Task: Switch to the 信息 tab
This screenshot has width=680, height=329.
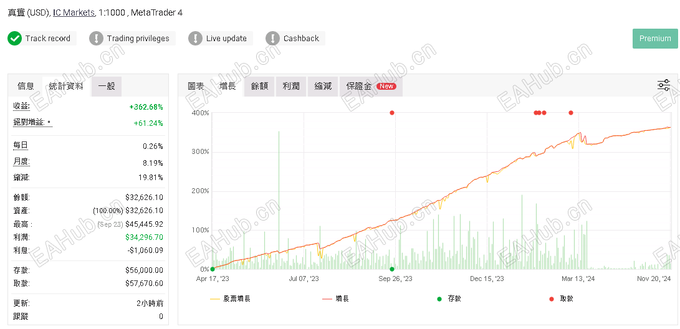Action: (26, 86)
